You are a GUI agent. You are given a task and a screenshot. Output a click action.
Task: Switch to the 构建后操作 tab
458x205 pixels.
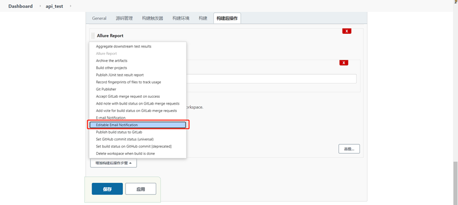(227, 18)
